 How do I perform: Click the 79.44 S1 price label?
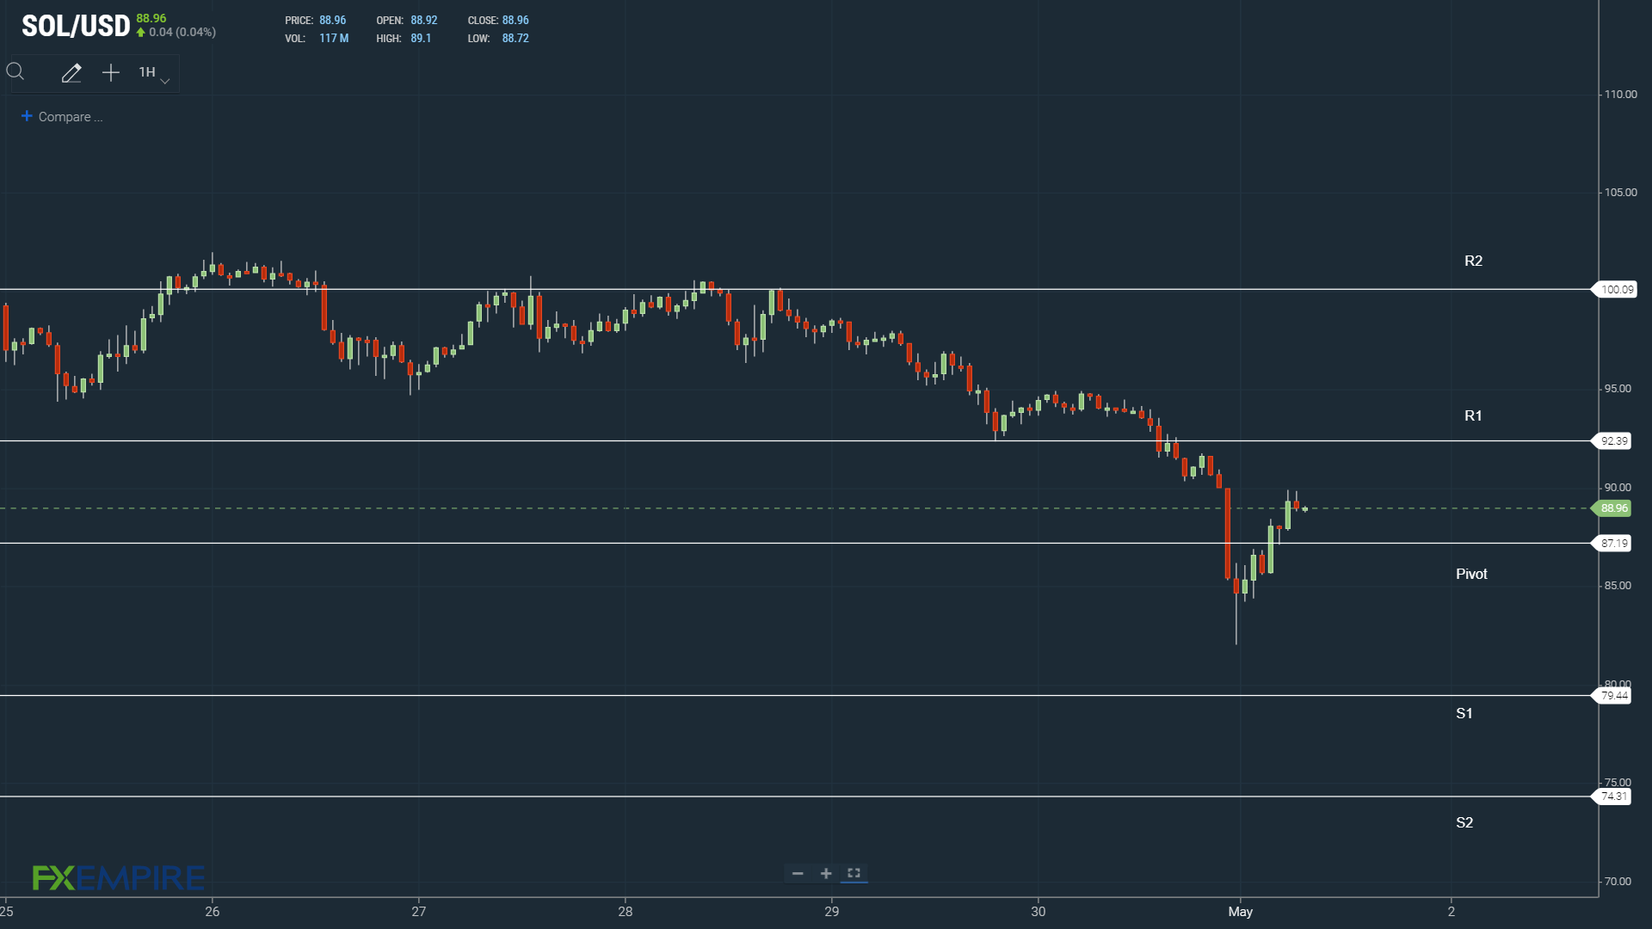(1613, 696)
